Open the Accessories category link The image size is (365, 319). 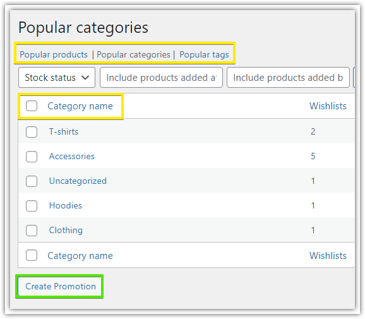pos(72,156)
